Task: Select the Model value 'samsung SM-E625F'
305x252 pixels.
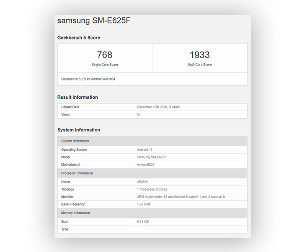Action: [x=152, y=157]
